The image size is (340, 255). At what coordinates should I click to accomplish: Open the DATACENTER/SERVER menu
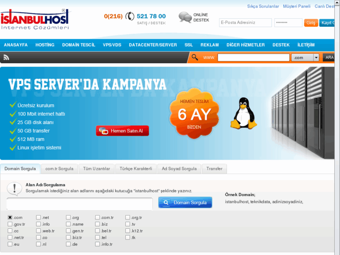coord(153,45)
